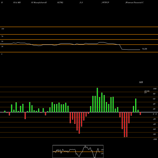The width and height of the screenshot is (158, 158).
Task: Click the 30 level label on the RSI axis
Action: click(x=2, y=46)
